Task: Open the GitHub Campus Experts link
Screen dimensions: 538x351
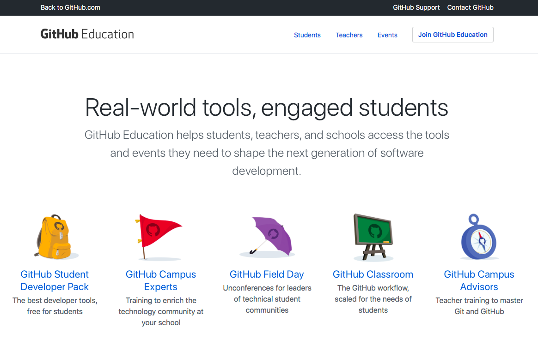Action: coord(160,280)
